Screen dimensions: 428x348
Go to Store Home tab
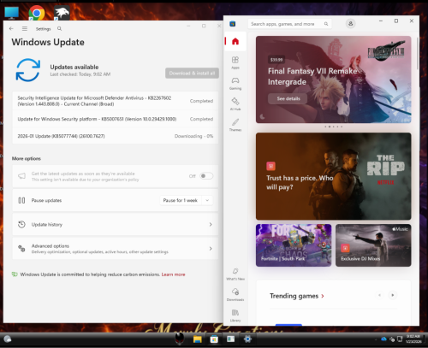[x=235, y=42]
